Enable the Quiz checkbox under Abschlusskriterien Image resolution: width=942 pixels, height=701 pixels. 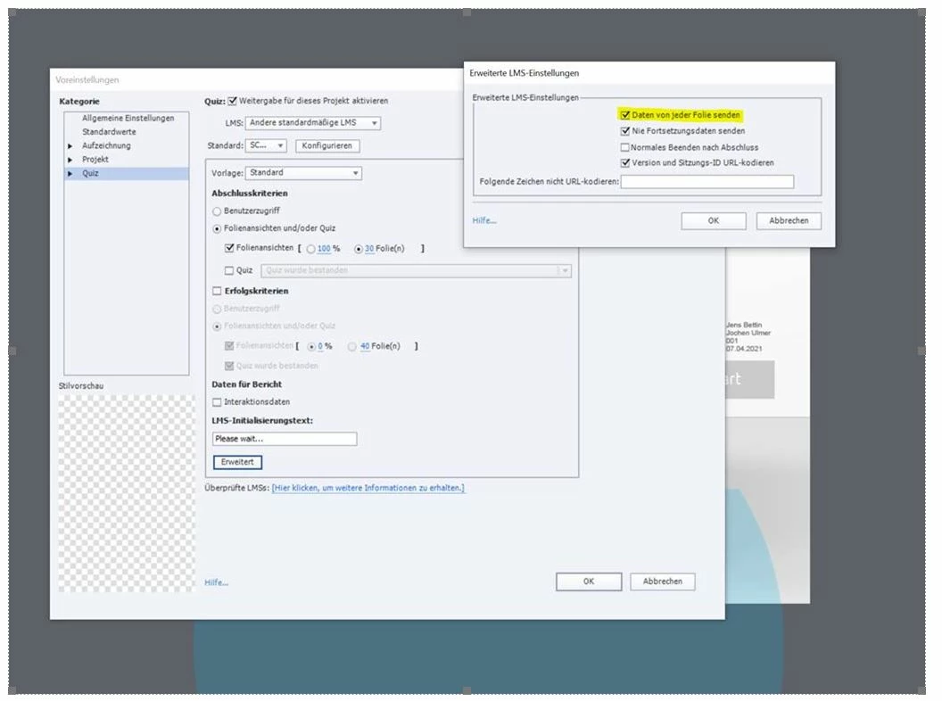click(229, 271)
